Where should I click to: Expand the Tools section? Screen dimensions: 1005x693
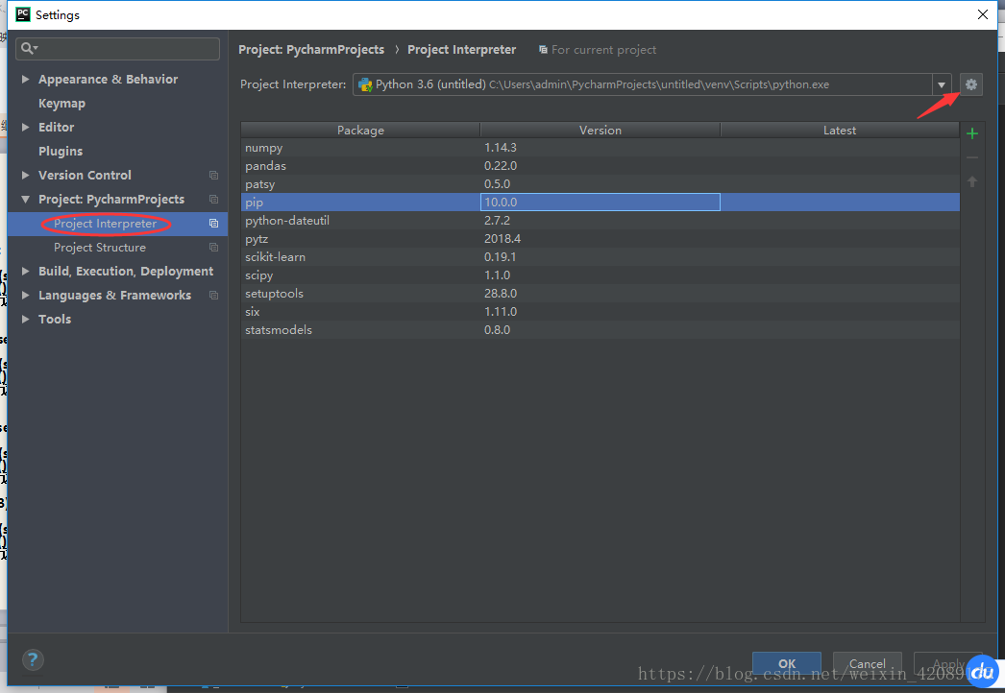point(25,319)
